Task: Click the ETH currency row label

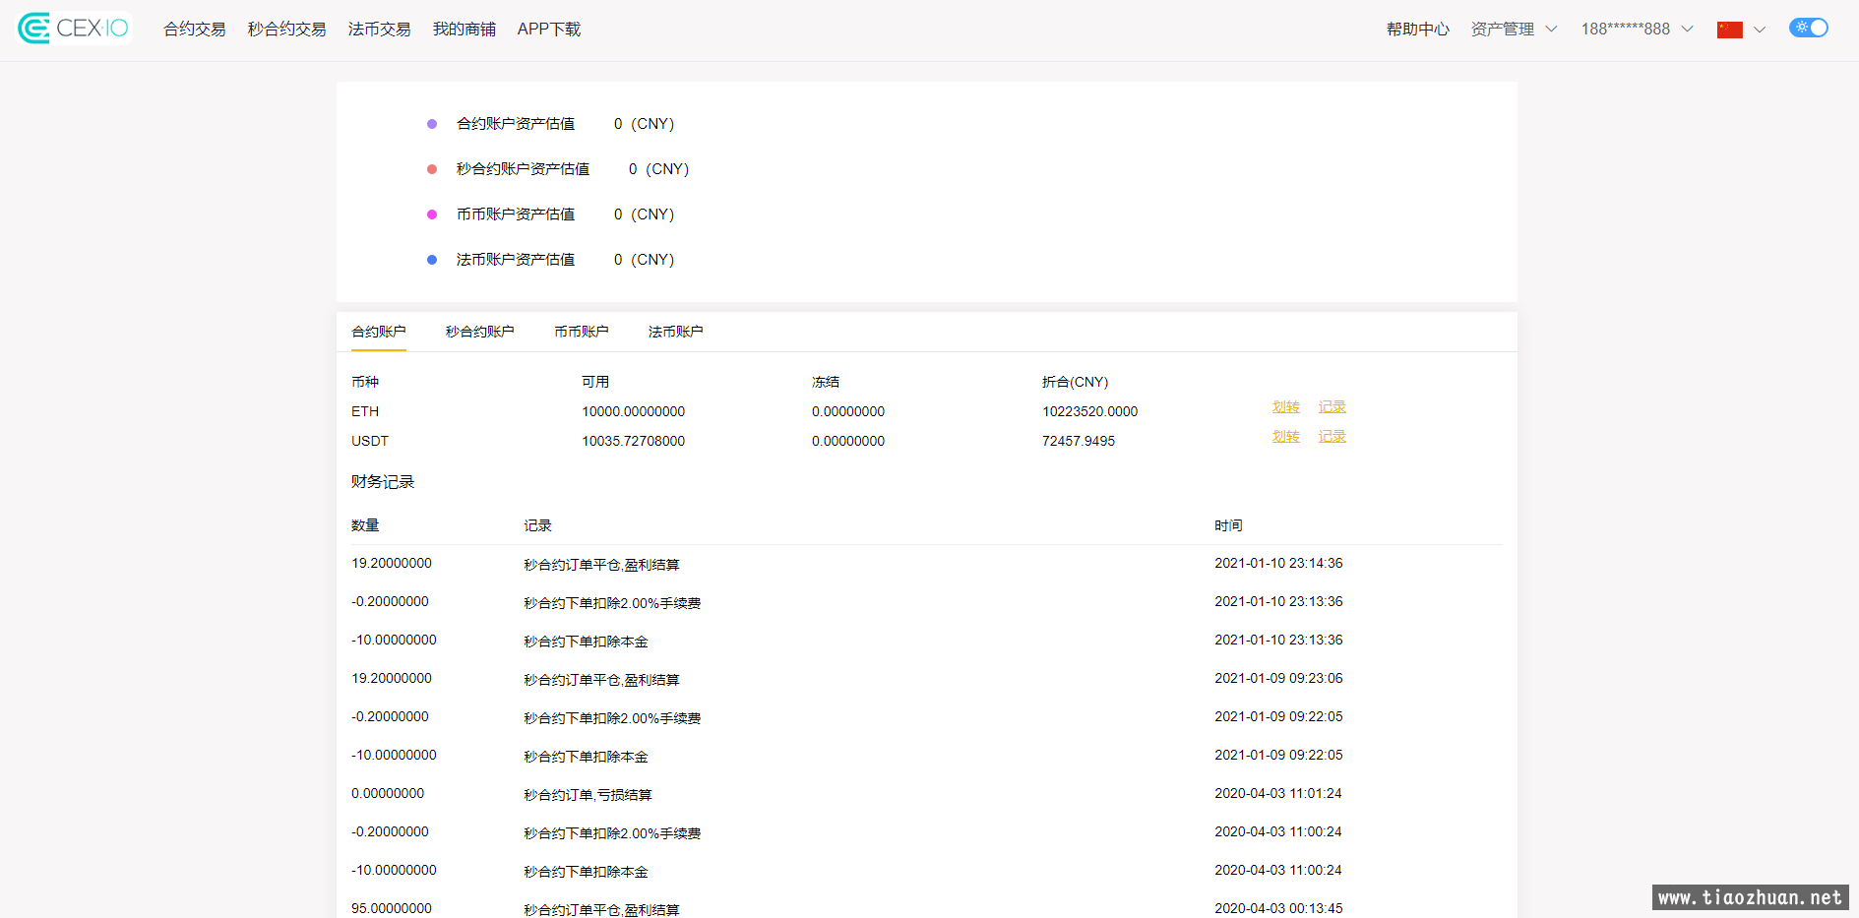Action: (365, 411)
